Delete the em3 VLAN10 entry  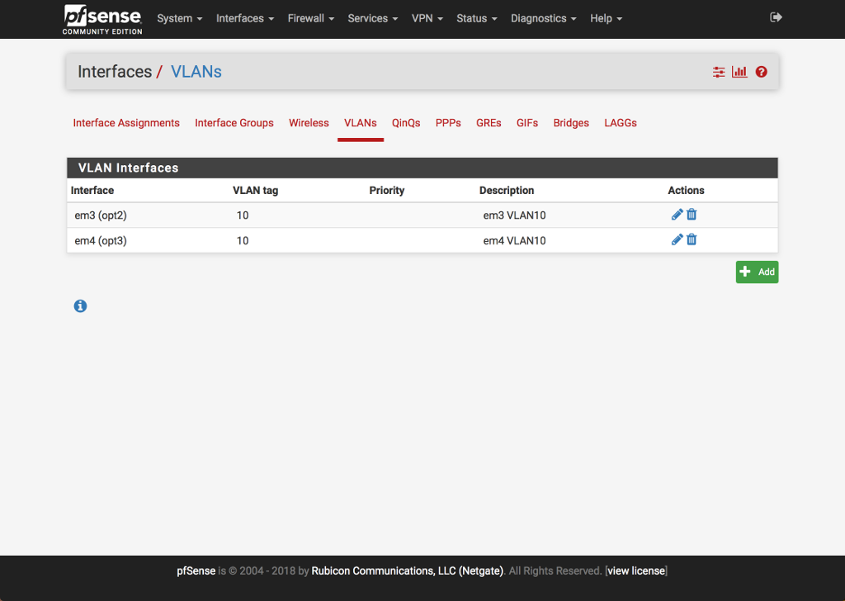pos(692,215)
